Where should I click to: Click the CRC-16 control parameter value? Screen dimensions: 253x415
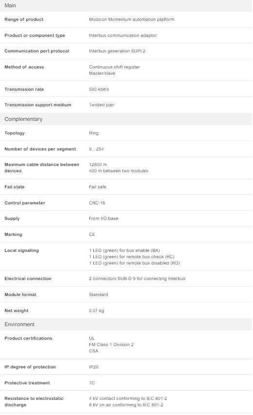(97, 203)
